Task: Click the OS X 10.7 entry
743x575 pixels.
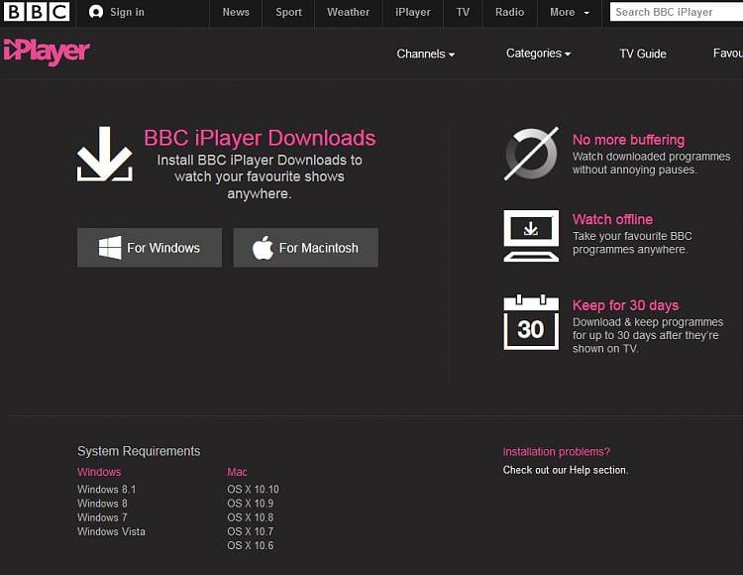Action: coord(251,531)
